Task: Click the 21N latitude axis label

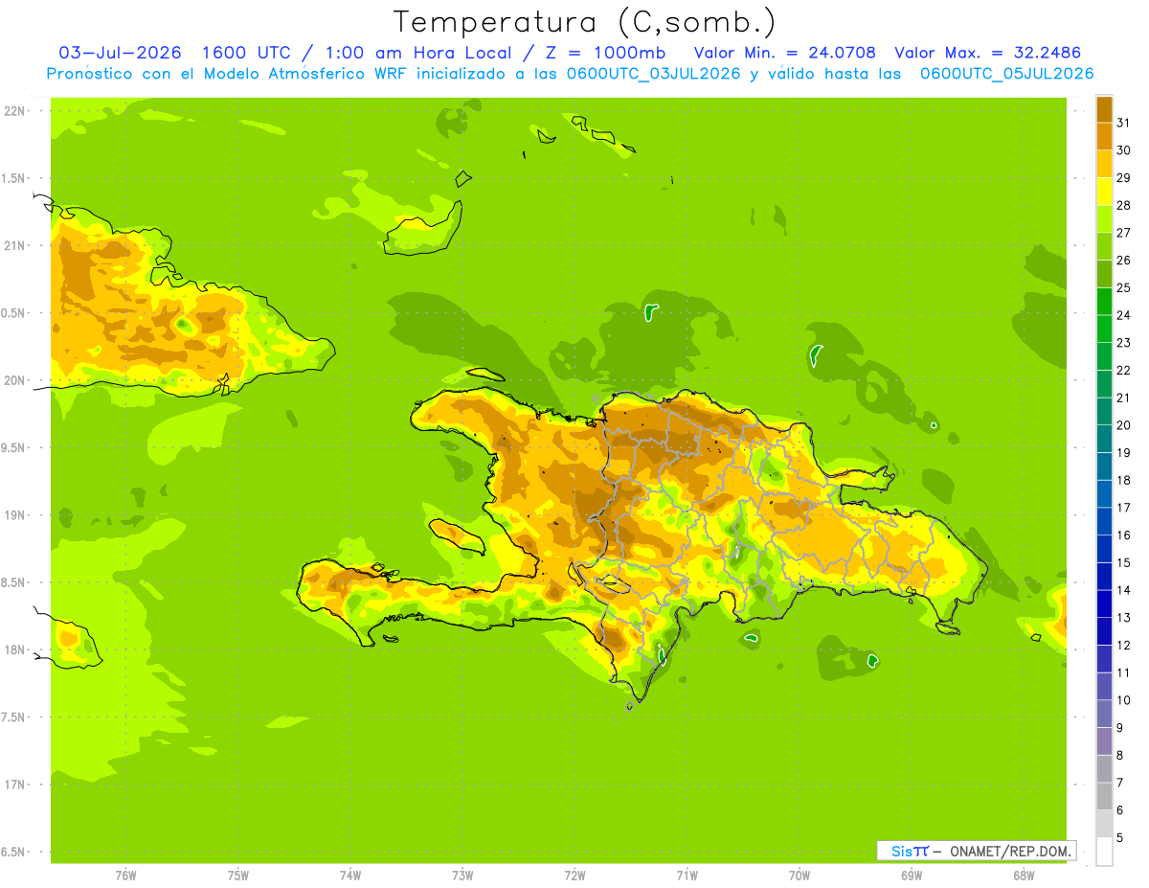Action: (x=15, y=245)
